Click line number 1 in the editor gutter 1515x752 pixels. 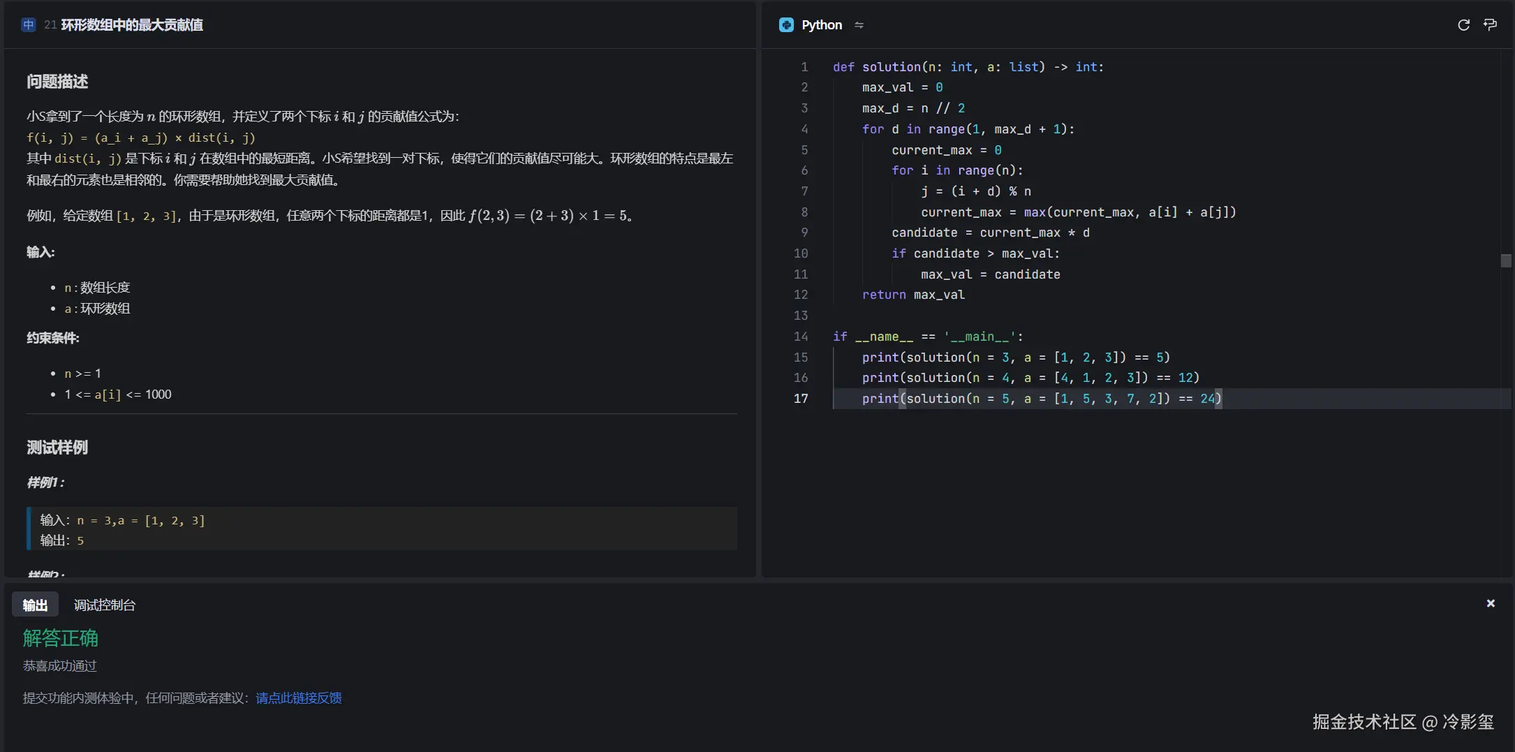(x=804, y=67)
